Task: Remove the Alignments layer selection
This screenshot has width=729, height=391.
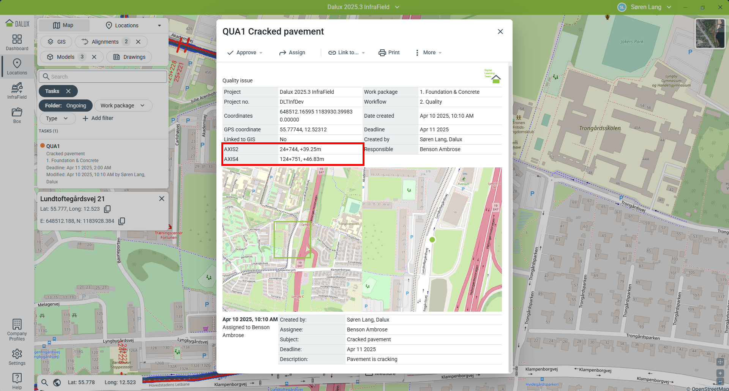Action: [x=138, y=42]
